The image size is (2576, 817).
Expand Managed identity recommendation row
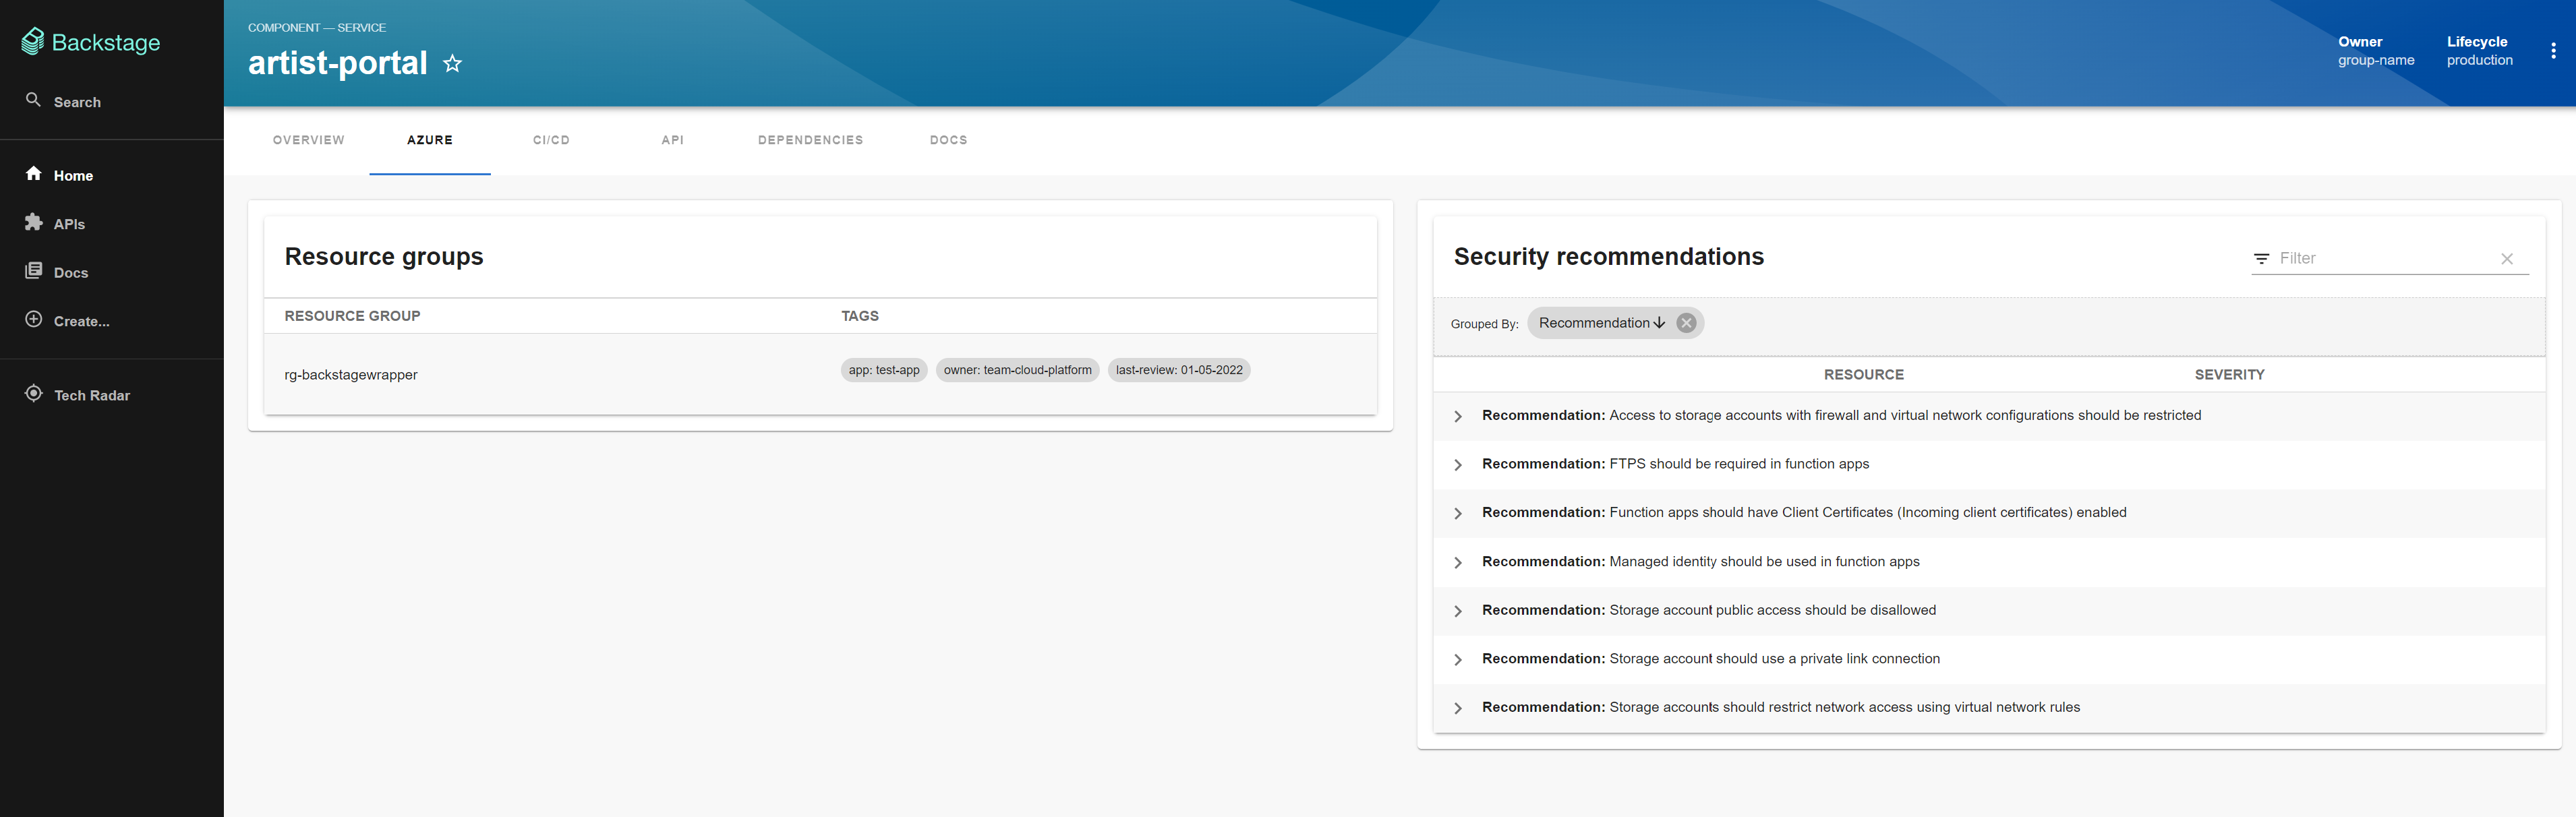[1458, 563]
